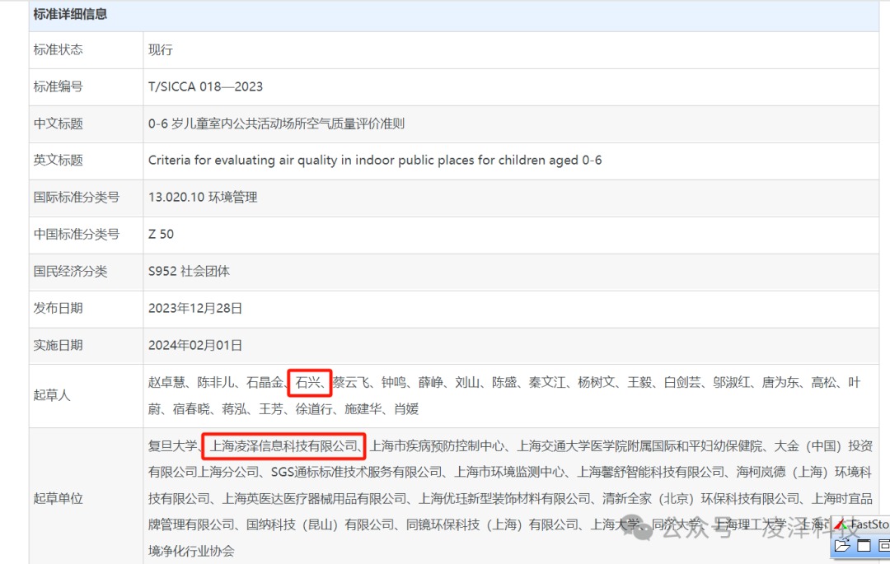Click the FastStone Capture logo icon
The height and width of the screenshot is (564, 890).
pyautogui.click(x=841, y=524)
